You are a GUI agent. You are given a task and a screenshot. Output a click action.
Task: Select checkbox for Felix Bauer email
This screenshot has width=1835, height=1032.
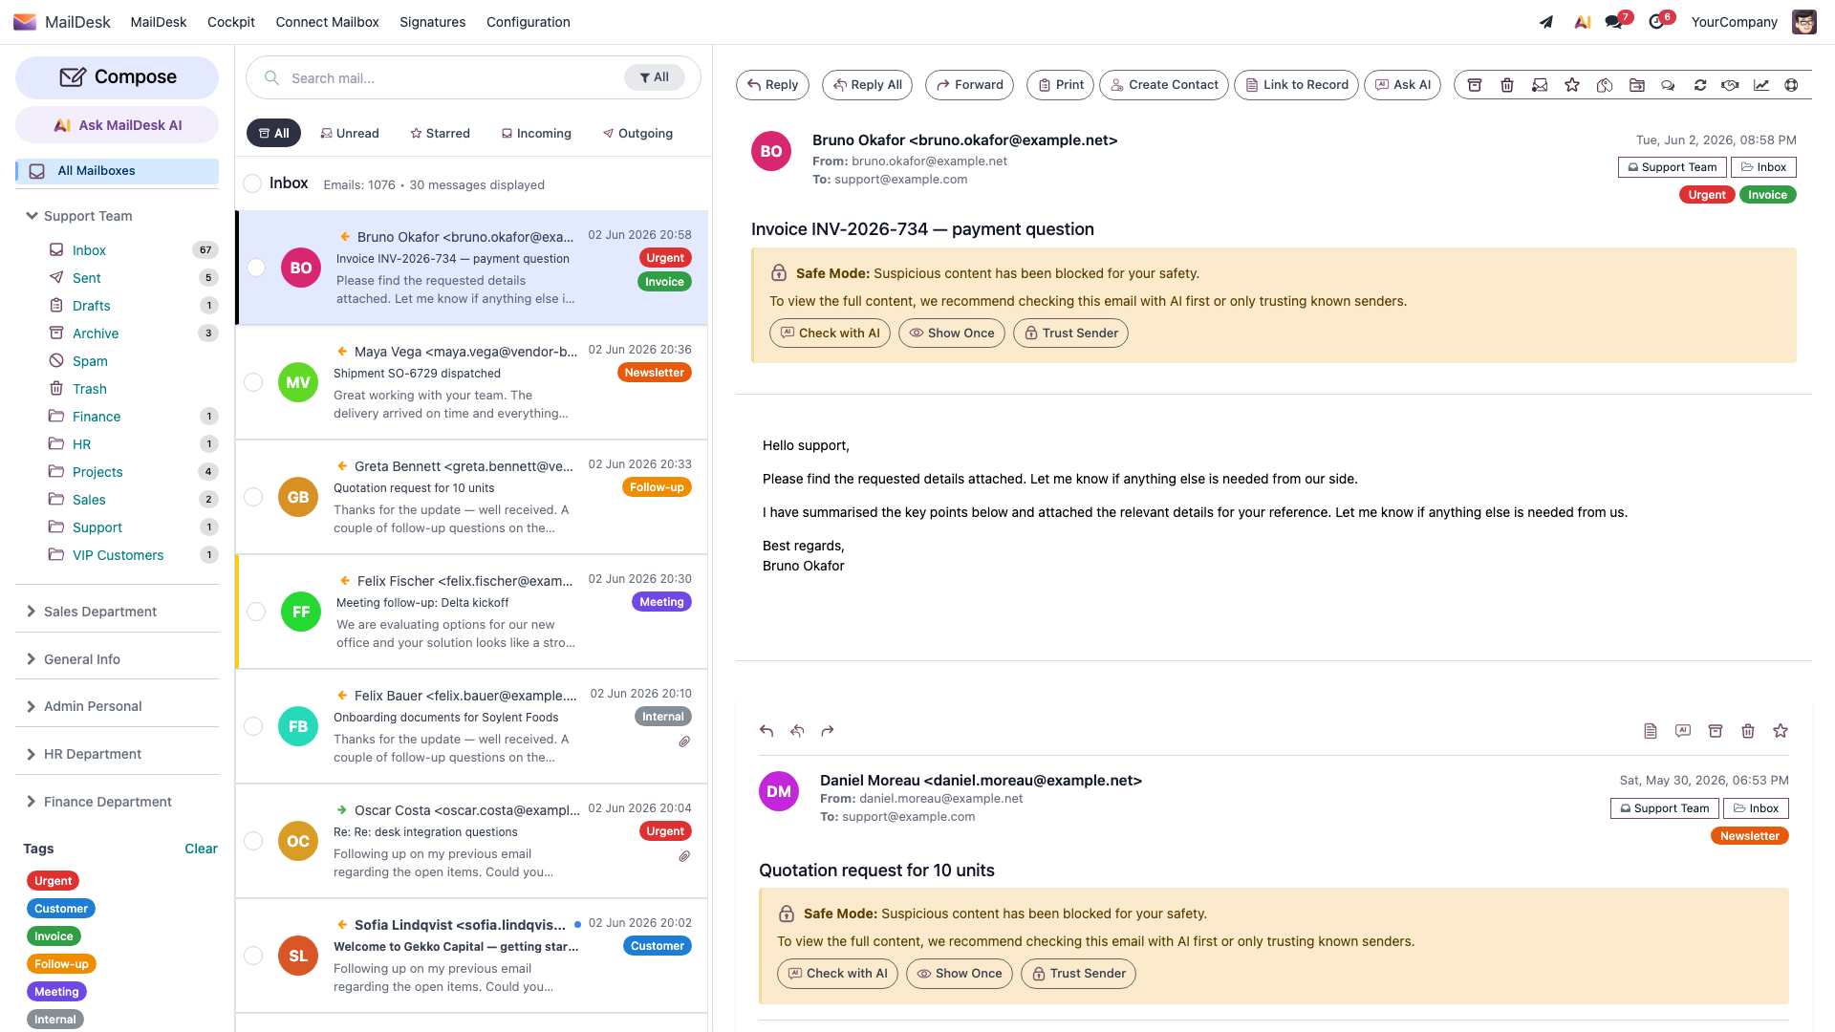click(253, 726)
